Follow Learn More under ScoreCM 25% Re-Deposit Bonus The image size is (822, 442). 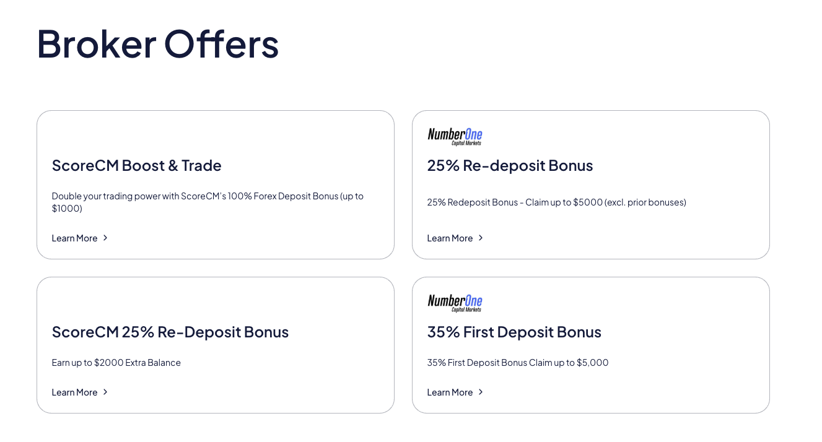pos(75,392)
